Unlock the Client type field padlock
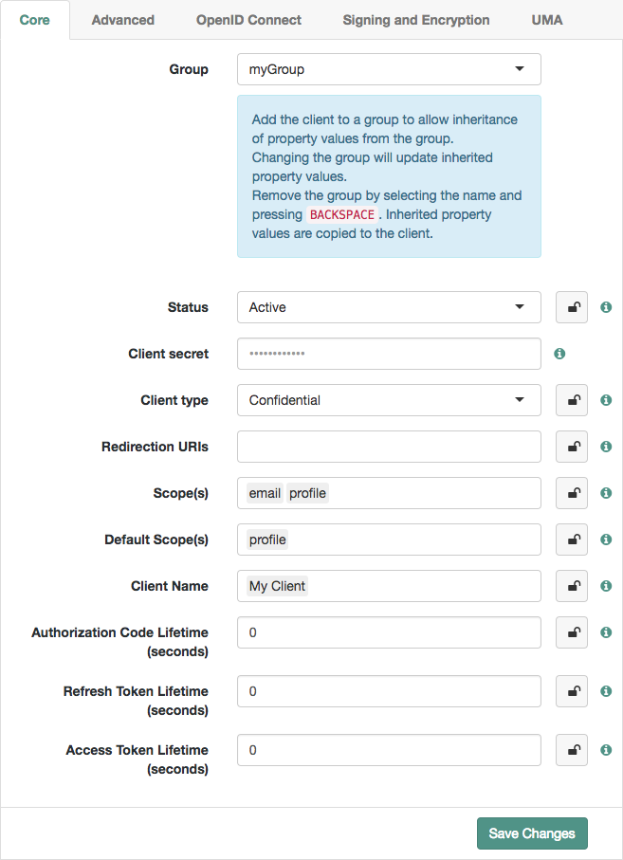 [572, 400]
